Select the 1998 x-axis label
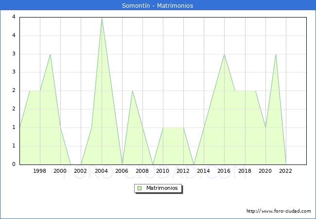 coord(40,171)
